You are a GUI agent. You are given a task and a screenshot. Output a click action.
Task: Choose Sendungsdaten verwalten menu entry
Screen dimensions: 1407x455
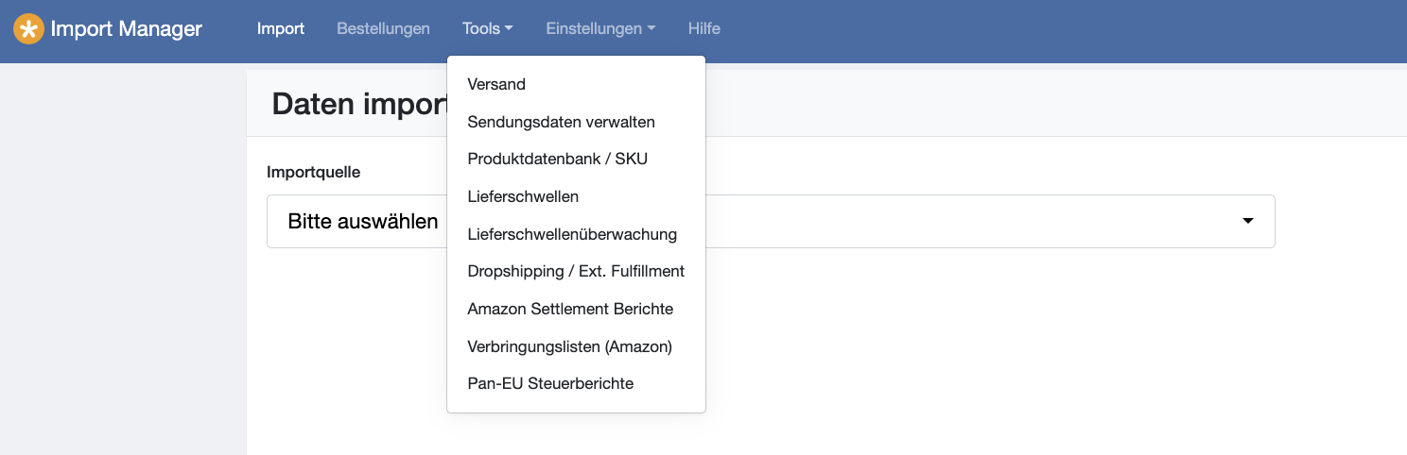pyautogui.click(x=577, y=122)
